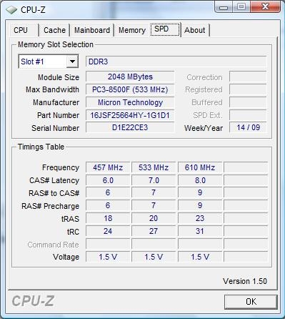Maximize the CPU-Z window

(x=241, y=6)
